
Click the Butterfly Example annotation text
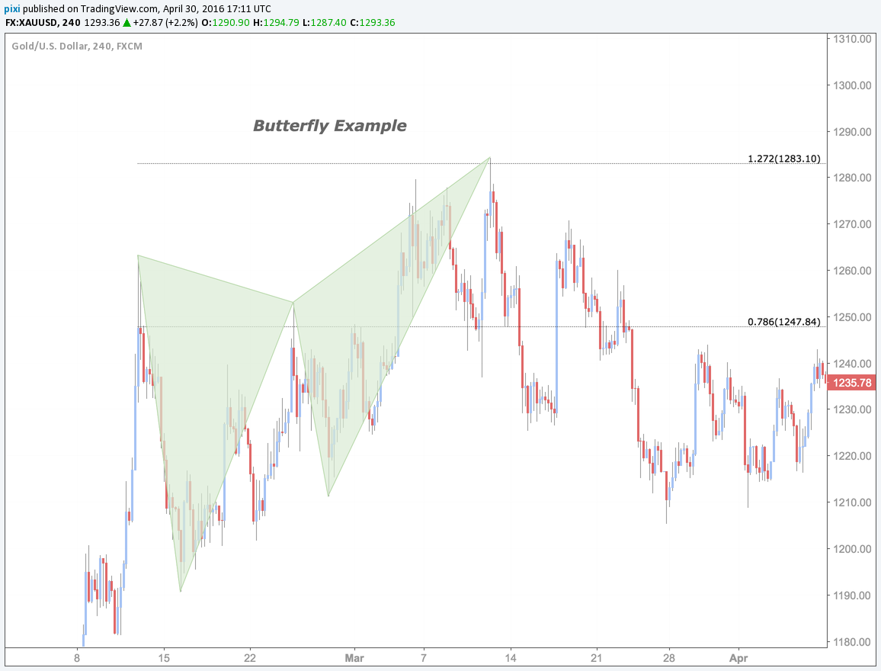click(x=330, y=125)
